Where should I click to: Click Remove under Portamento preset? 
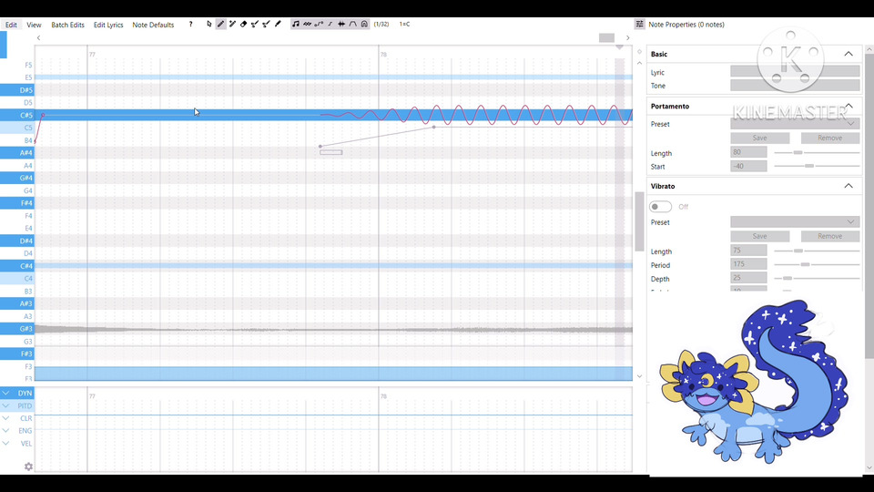click(x=830, y=138)
